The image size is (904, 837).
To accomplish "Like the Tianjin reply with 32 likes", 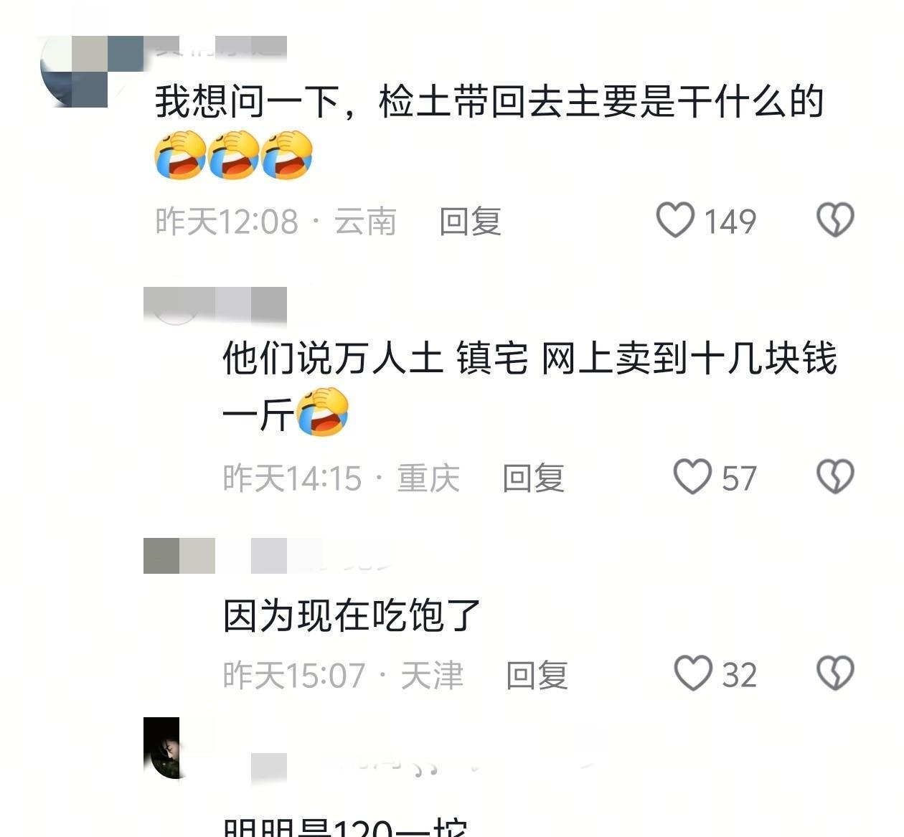I will click(692, 673).
